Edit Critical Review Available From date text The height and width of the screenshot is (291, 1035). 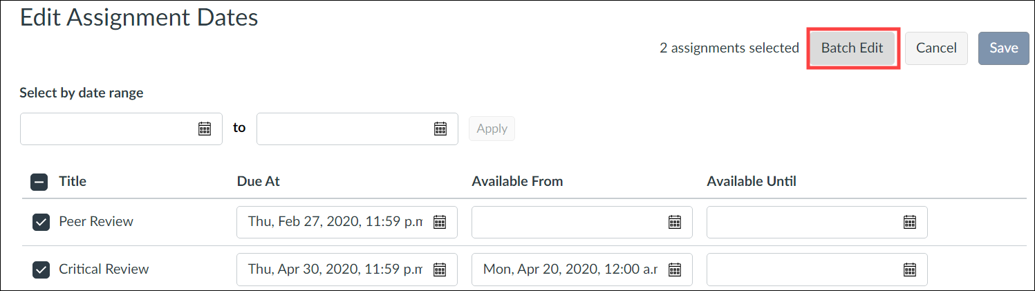point(570,270)
